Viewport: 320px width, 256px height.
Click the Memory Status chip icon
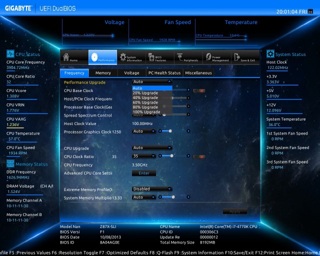point(10,163)
